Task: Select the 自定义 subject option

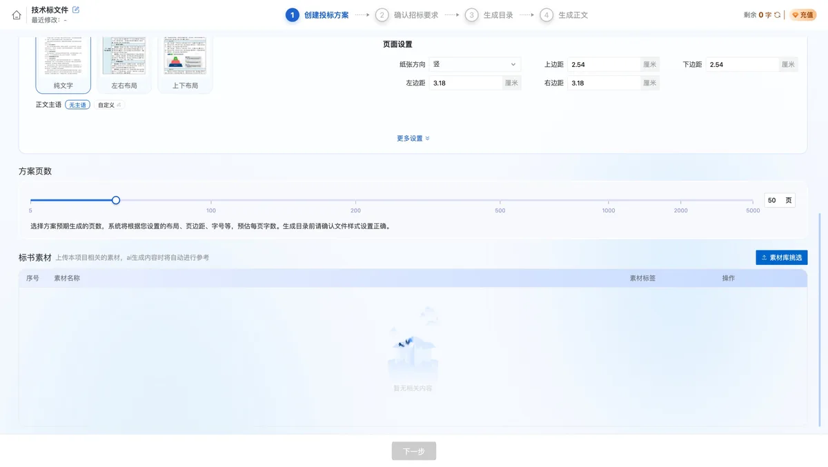Action: coord(109,105)
